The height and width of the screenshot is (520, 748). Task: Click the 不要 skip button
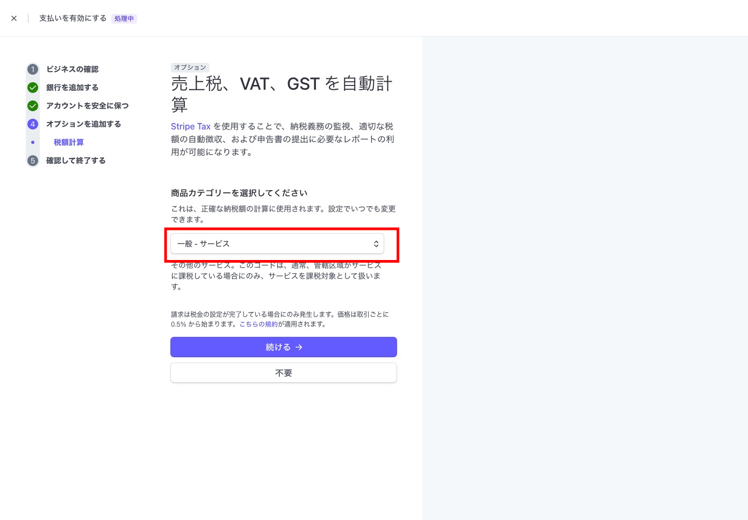click(x=283, y=373)
